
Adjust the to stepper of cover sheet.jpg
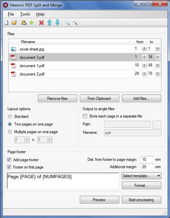click(x=158, y=49)
